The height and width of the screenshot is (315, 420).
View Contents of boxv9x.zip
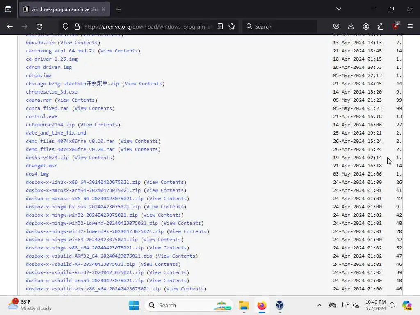coord(79,43)
